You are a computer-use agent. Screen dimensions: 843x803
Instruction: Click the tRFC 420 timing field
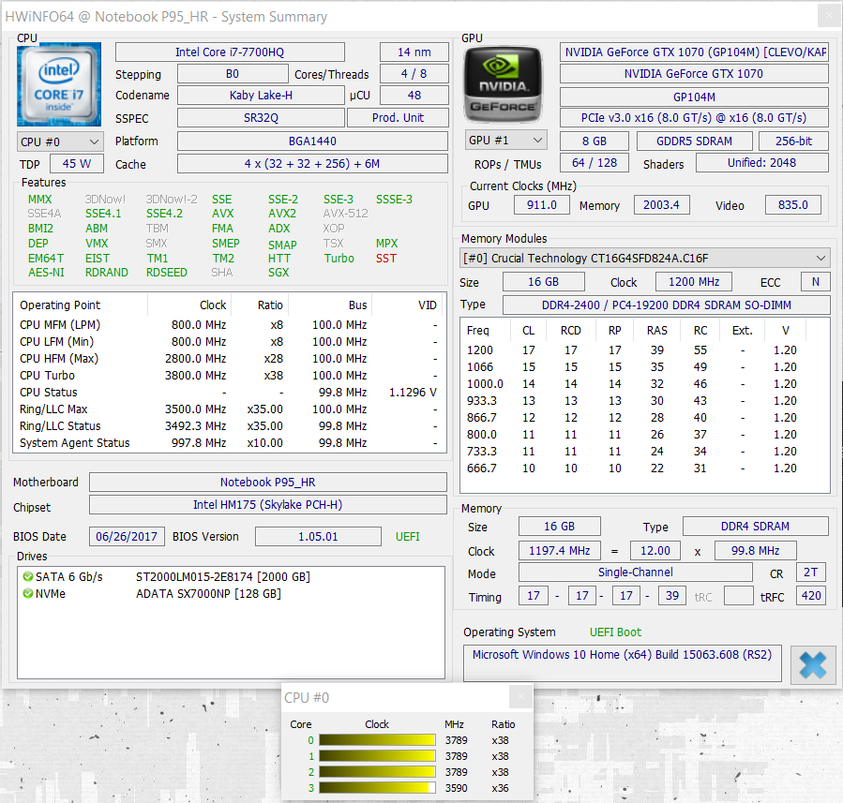[811, 596]
